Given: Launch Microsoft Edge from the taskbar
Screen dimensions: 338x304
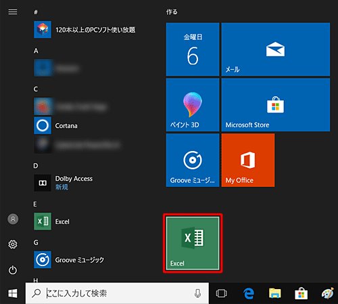Looking at the screenshot, I should point(249,293).
